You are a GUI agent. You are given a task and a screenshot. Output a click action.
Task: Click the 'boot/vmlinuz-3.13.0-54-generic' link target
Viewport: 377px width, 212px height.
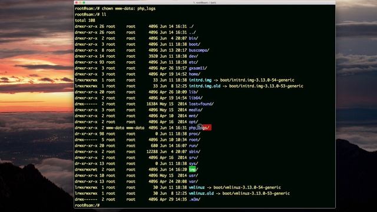tap(247, 187)
